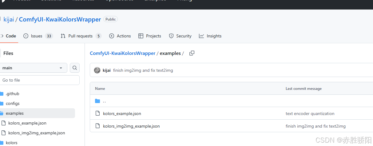This screenshot has width=373, height=146.
Task: Open the Pull requests tab
Action: (x=81, y=36)
